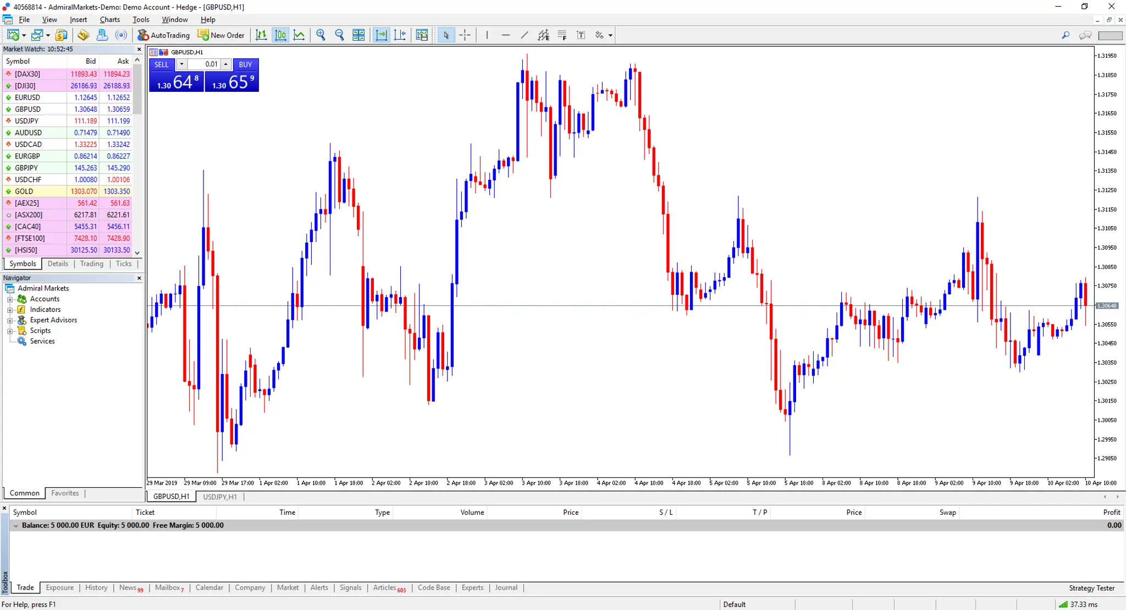Select the horizontal line drawing tool
Image resolution: width=1126 pixels, height=610 pixels.
pyautogui.click(x=506, y=35)
